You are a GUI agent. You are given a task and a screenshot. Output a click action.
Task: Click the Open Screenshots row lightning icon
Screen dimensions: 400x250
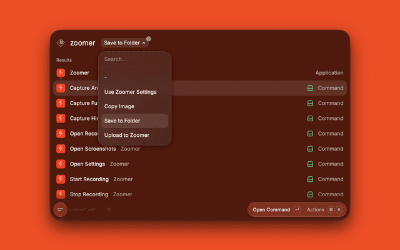click(x=61, y=149)
